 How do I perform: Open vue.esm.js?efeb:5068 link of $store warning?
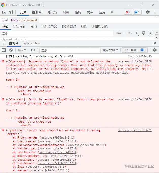(135, 61)
